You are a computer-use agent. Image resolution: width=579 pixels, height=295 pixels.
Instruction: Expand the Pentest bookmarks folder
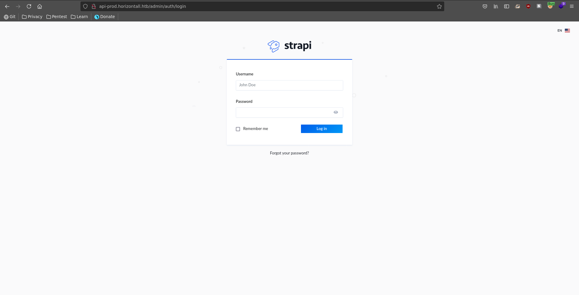click(57, 17)
